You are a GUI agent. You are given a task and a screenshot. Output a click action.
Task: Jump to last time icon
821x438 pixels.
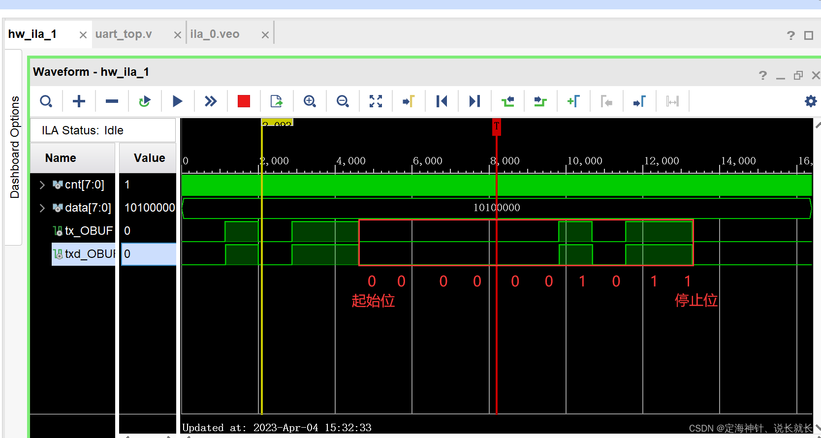[474, 101]
